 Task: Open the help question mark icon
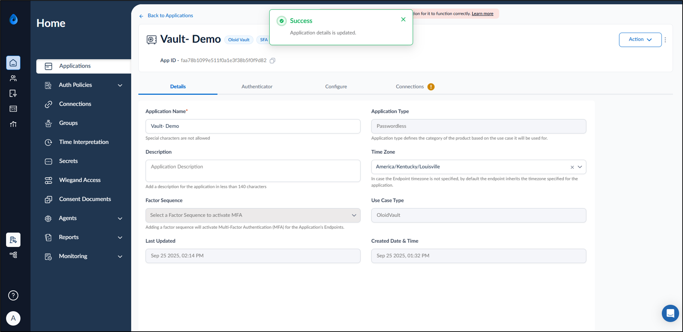point(13,295)
